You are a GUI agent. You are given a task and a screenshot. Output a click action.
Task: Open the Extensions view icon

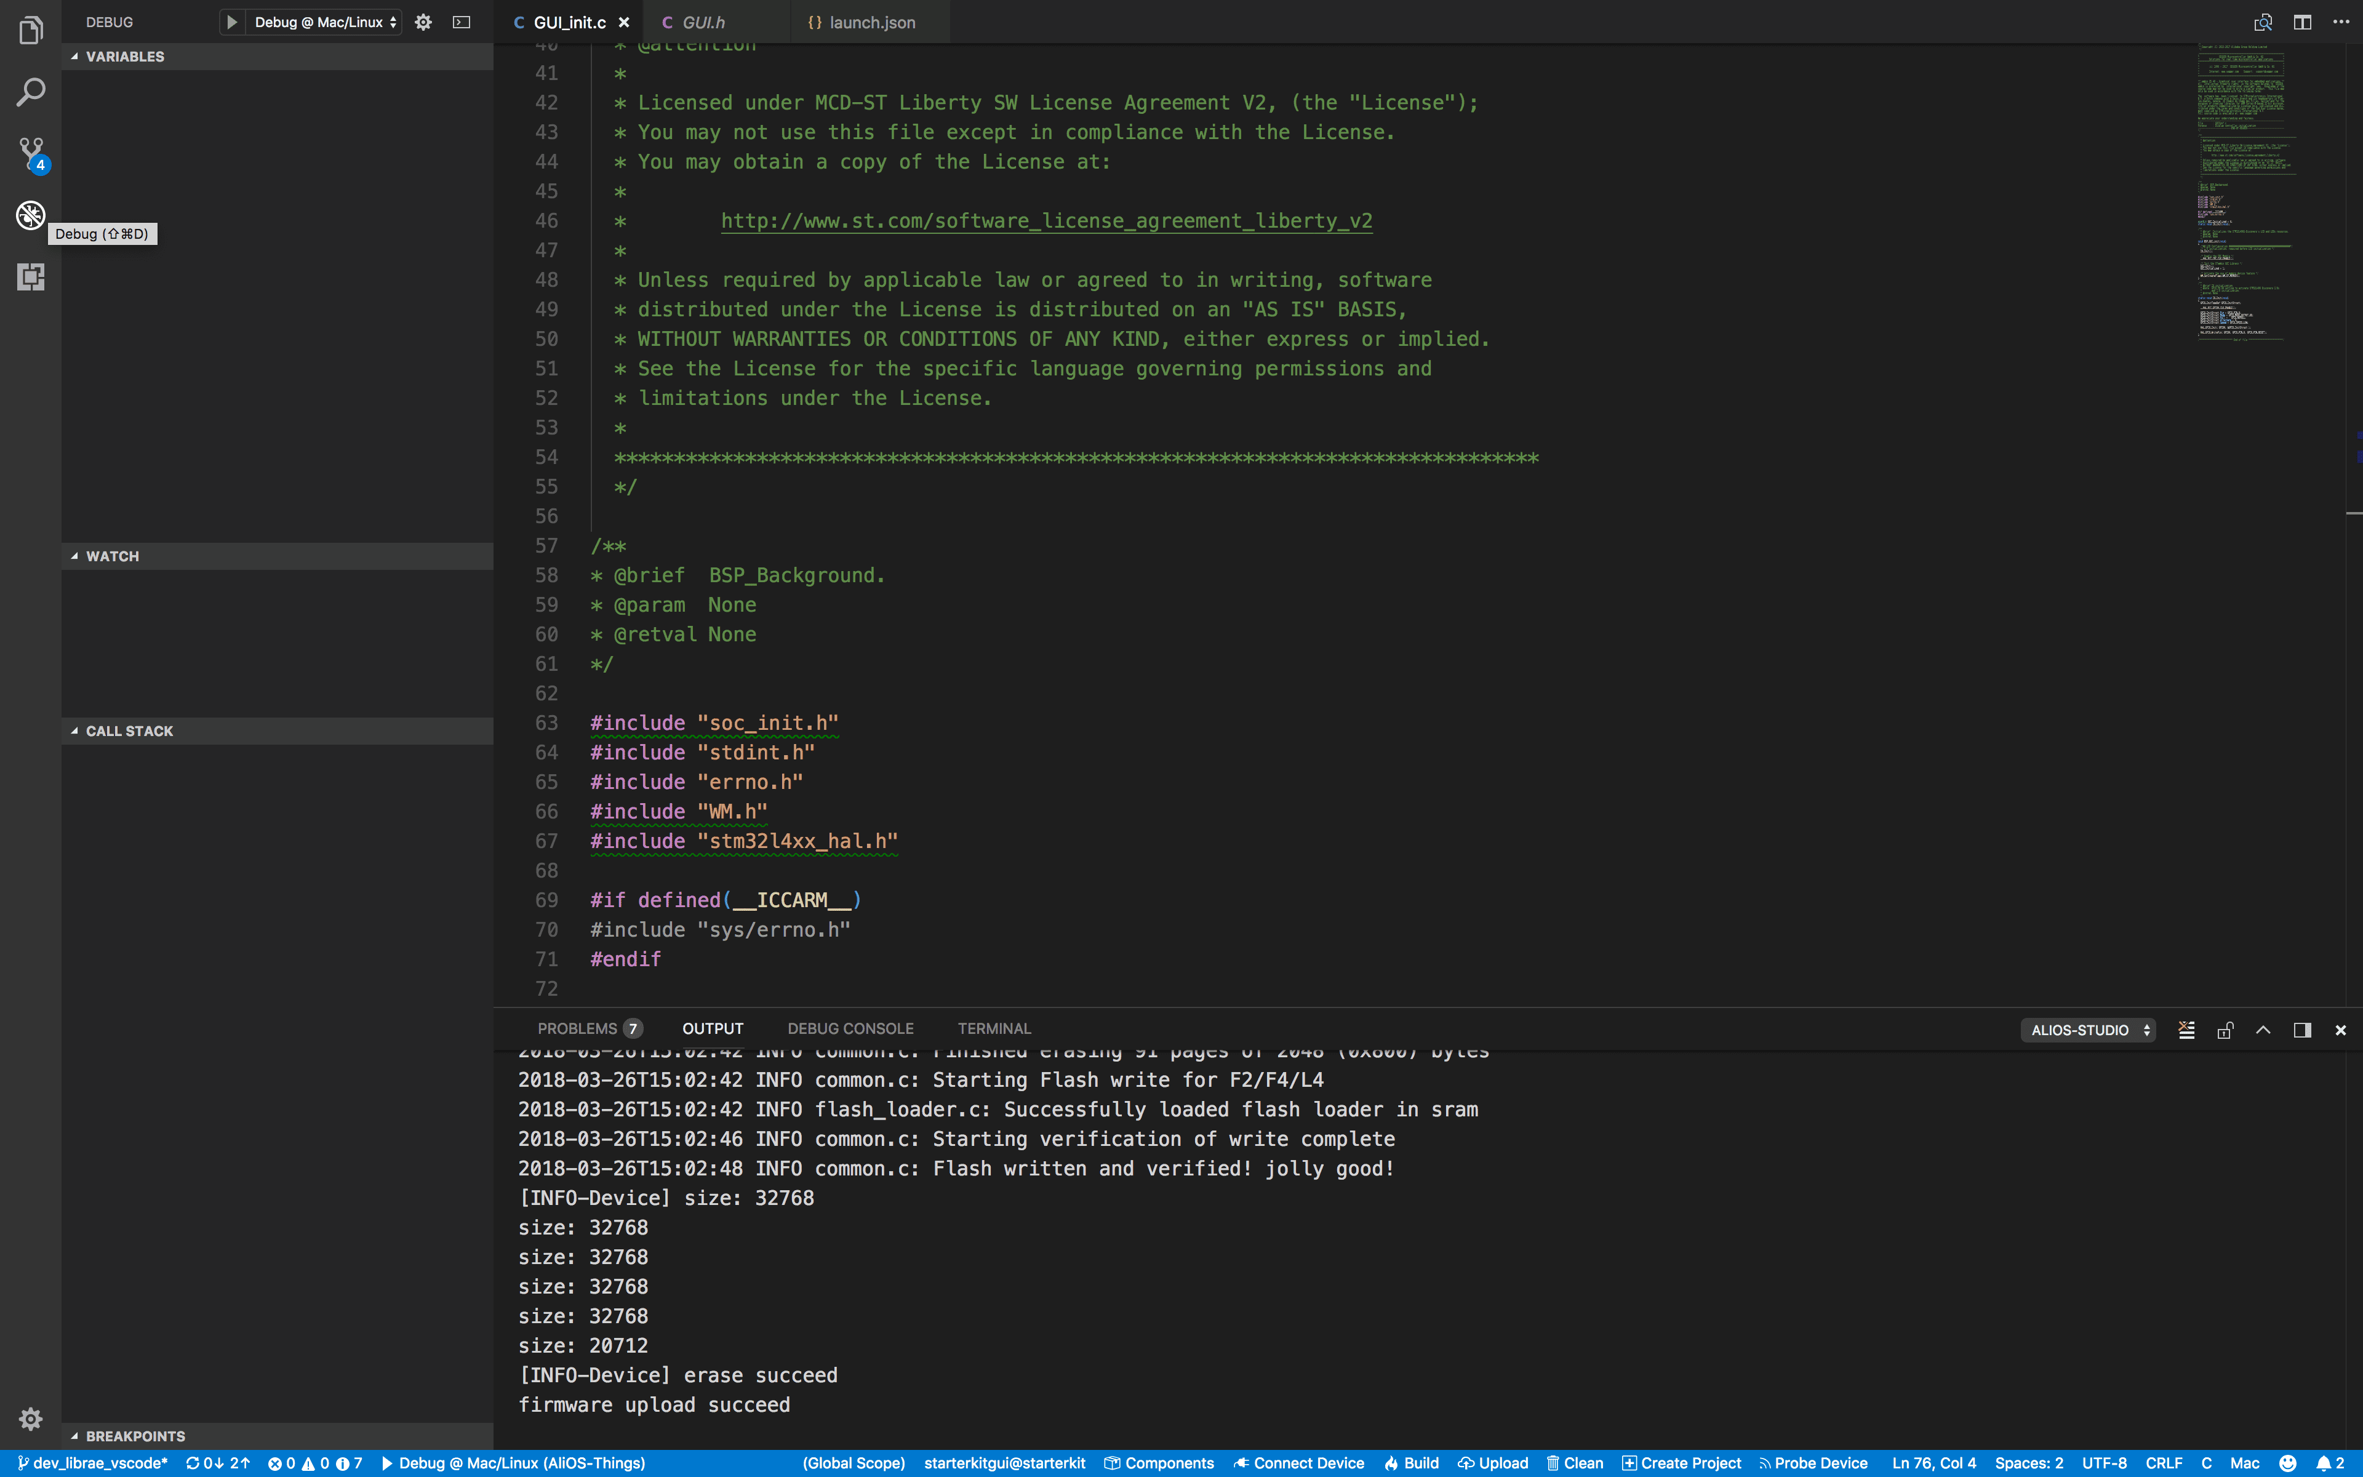[30, 278]
